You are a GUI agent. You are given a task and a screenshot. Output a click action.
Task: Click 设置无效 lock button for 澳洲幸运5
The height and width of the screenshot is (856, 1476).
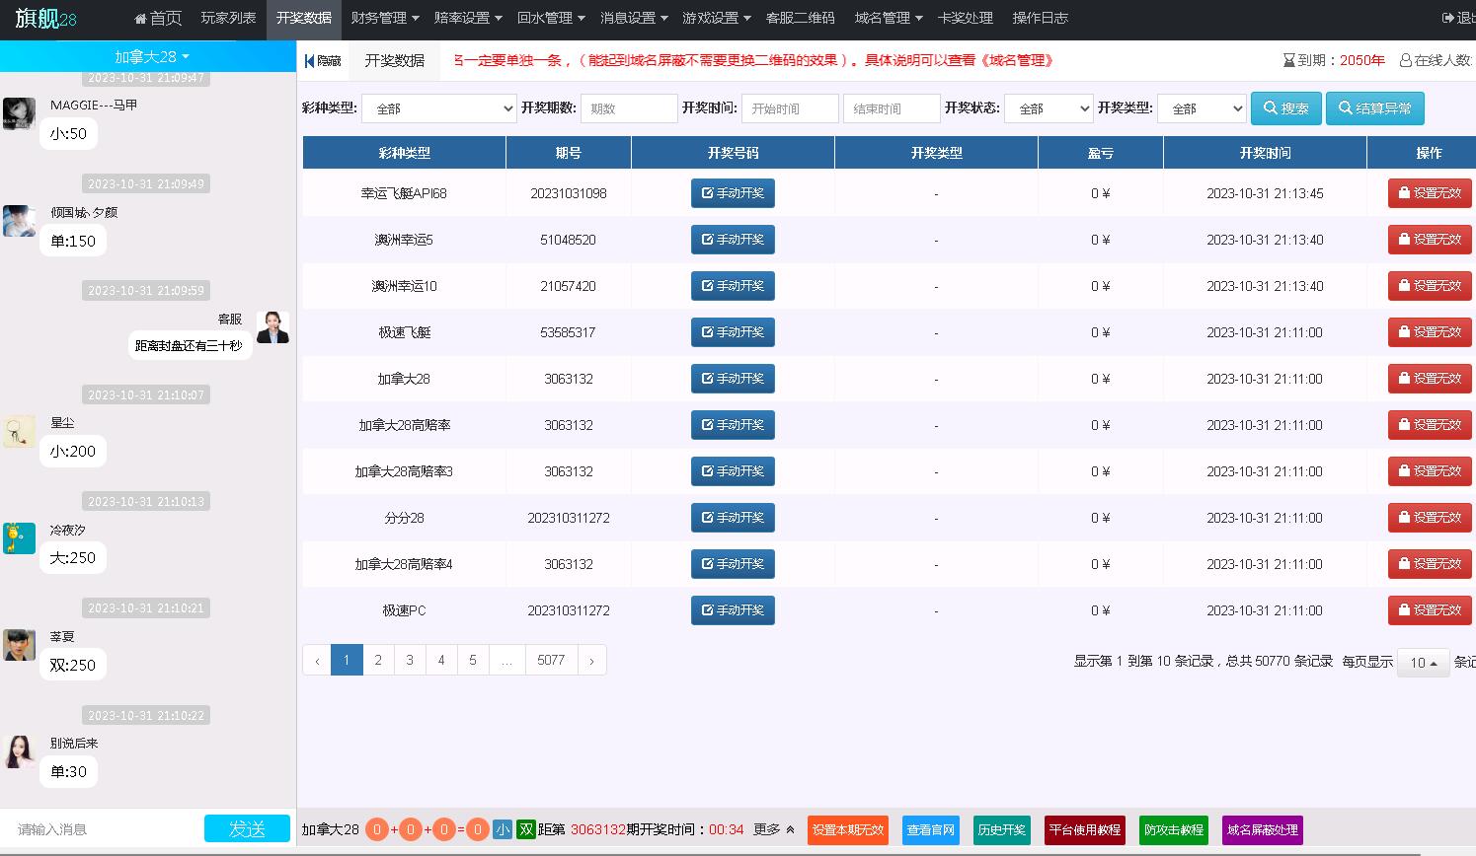(x=1429, y=240)
